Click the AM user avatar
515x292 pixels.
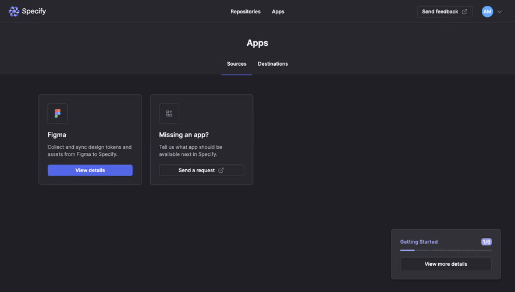[x=487, y=12]
